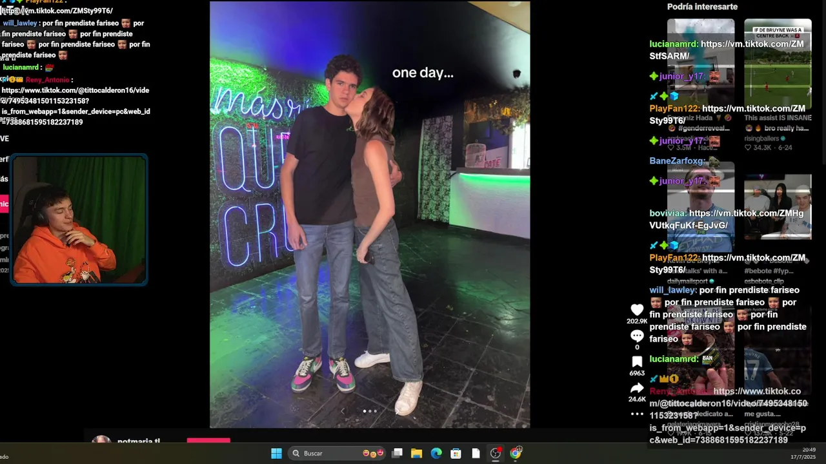Click the Buscar taskbar search box
826x464 pixels.
(x=337, y=453)
